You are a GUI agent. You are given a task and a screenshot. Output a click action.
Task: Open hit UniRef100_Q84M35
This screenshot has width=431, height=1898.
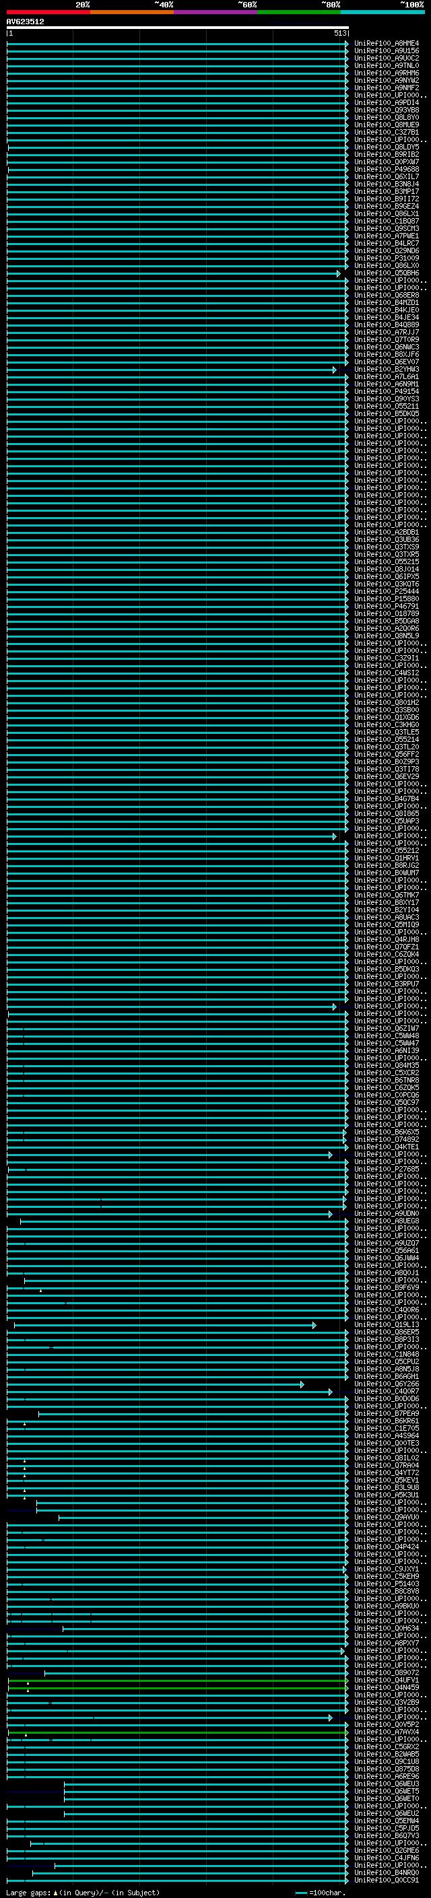[386, 1065]
